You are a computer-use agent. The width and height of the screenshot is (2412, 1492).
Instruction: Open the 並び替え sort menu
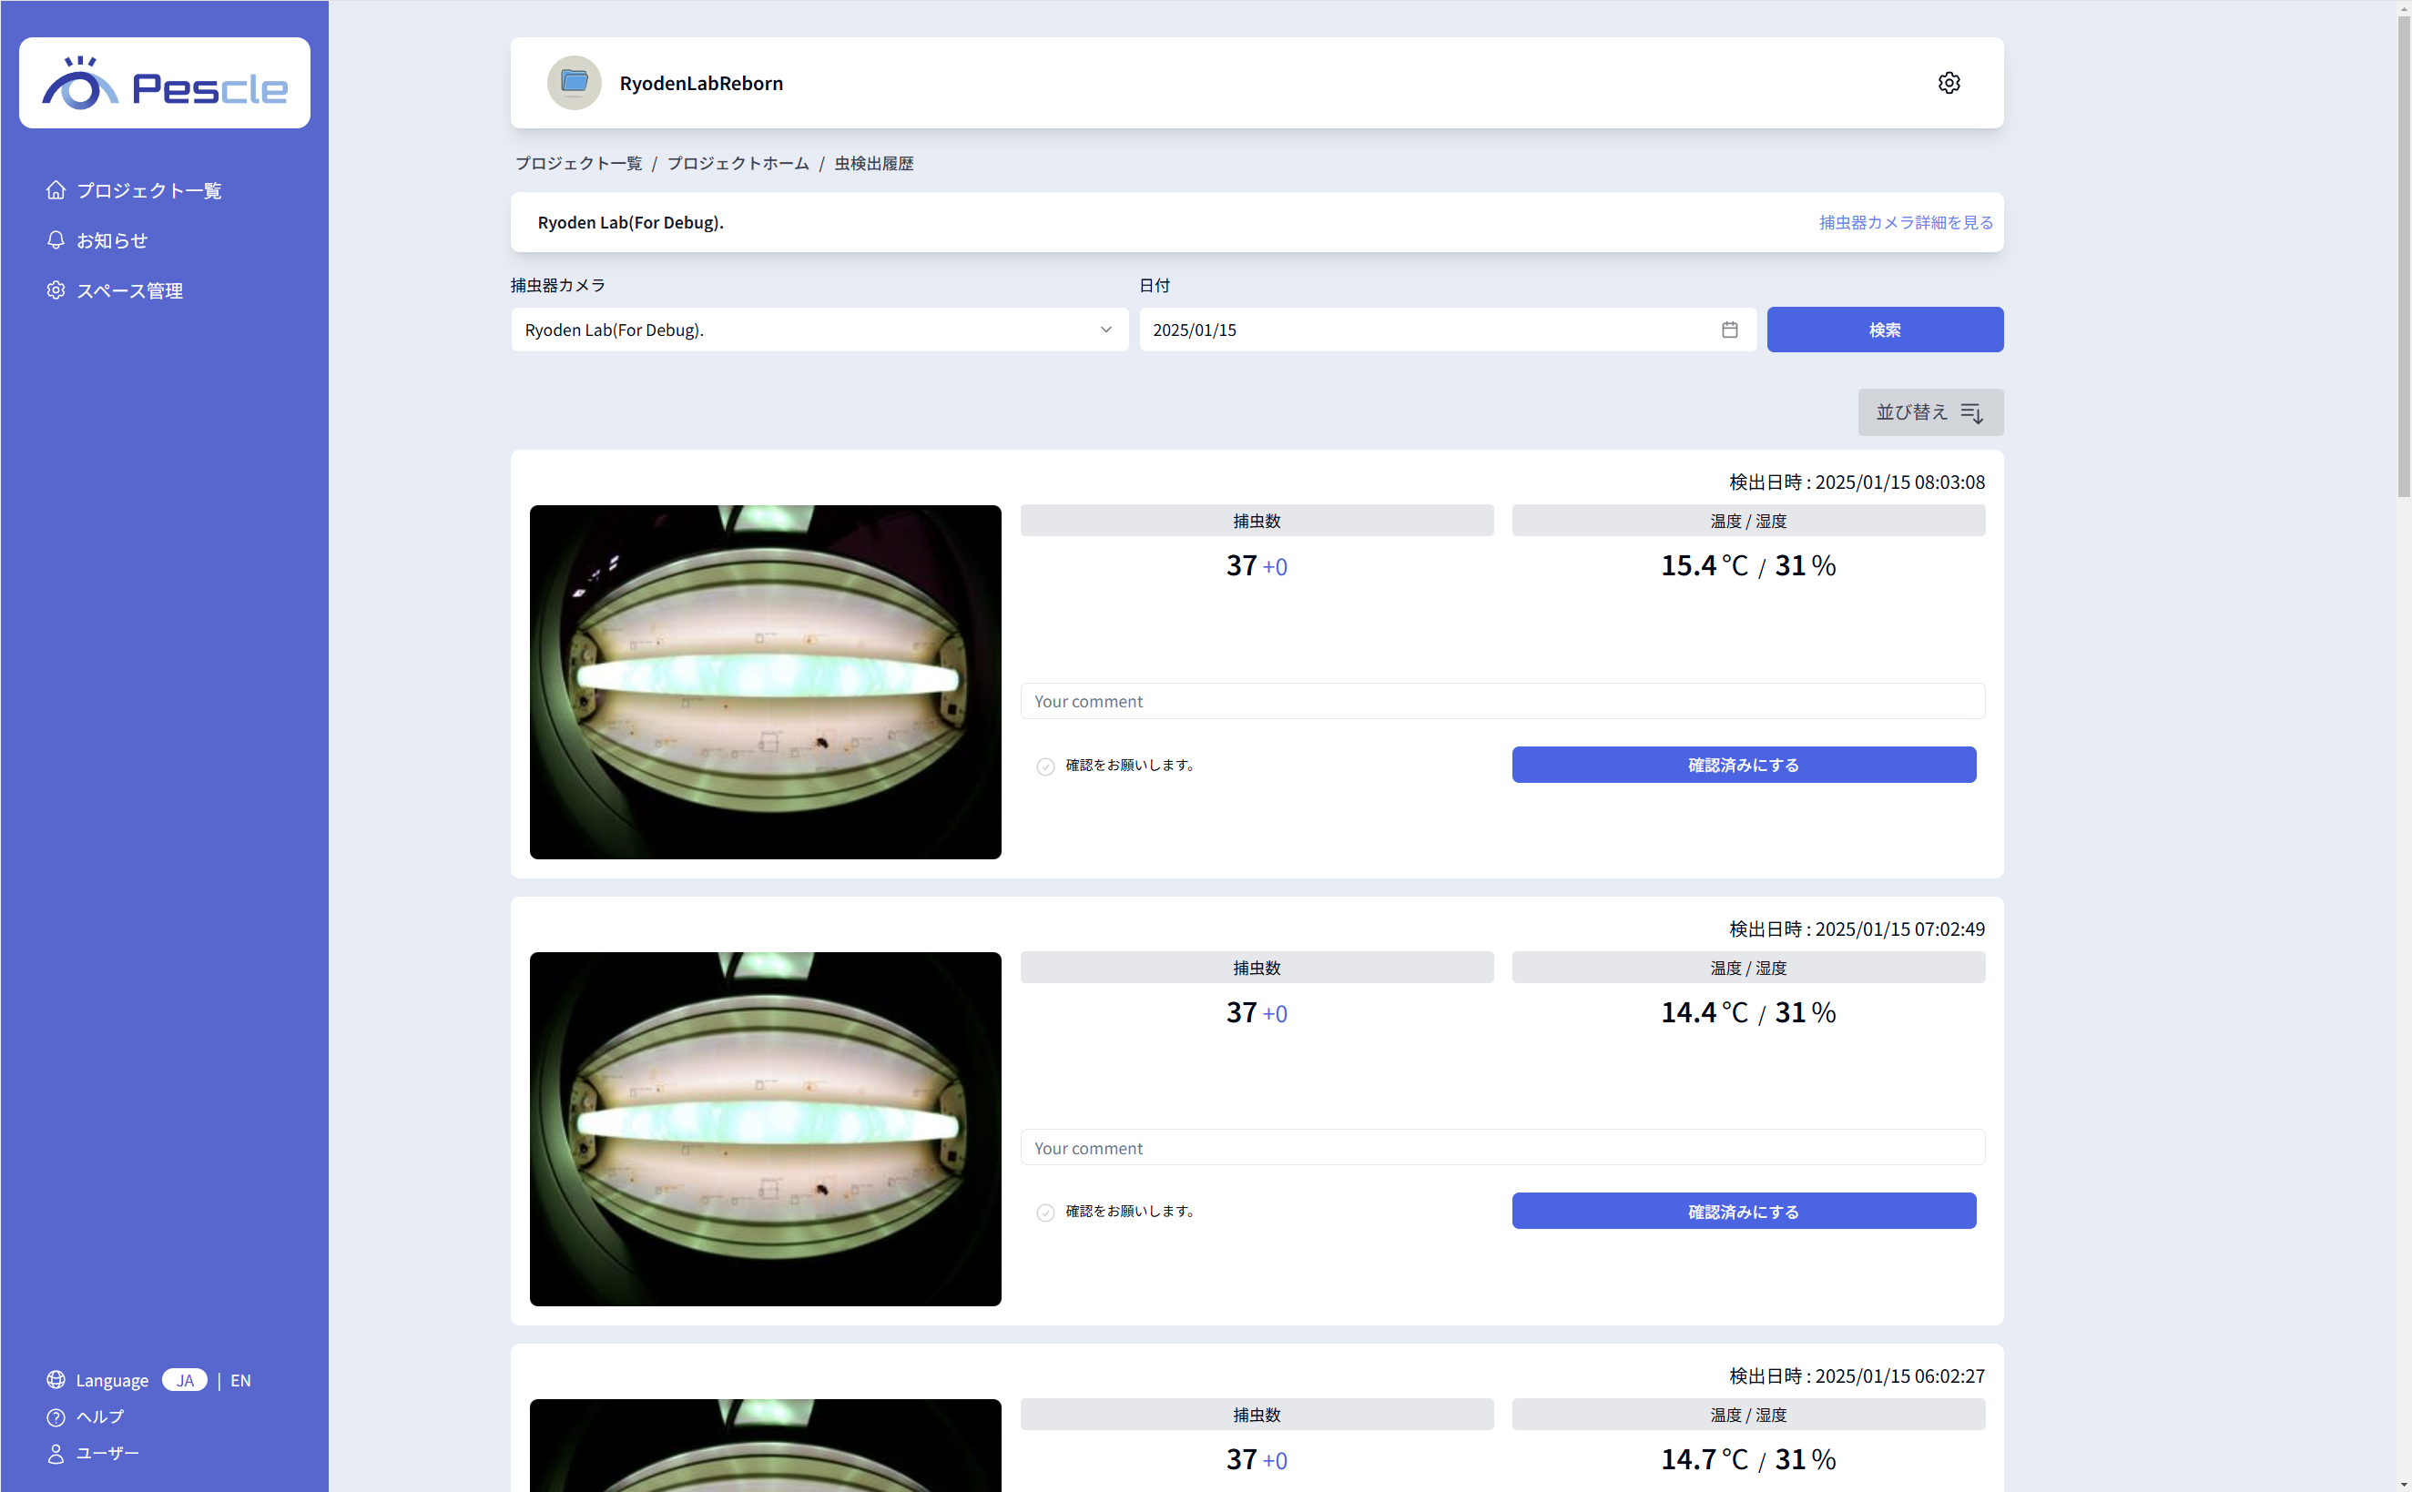(x=1929, y=412)
